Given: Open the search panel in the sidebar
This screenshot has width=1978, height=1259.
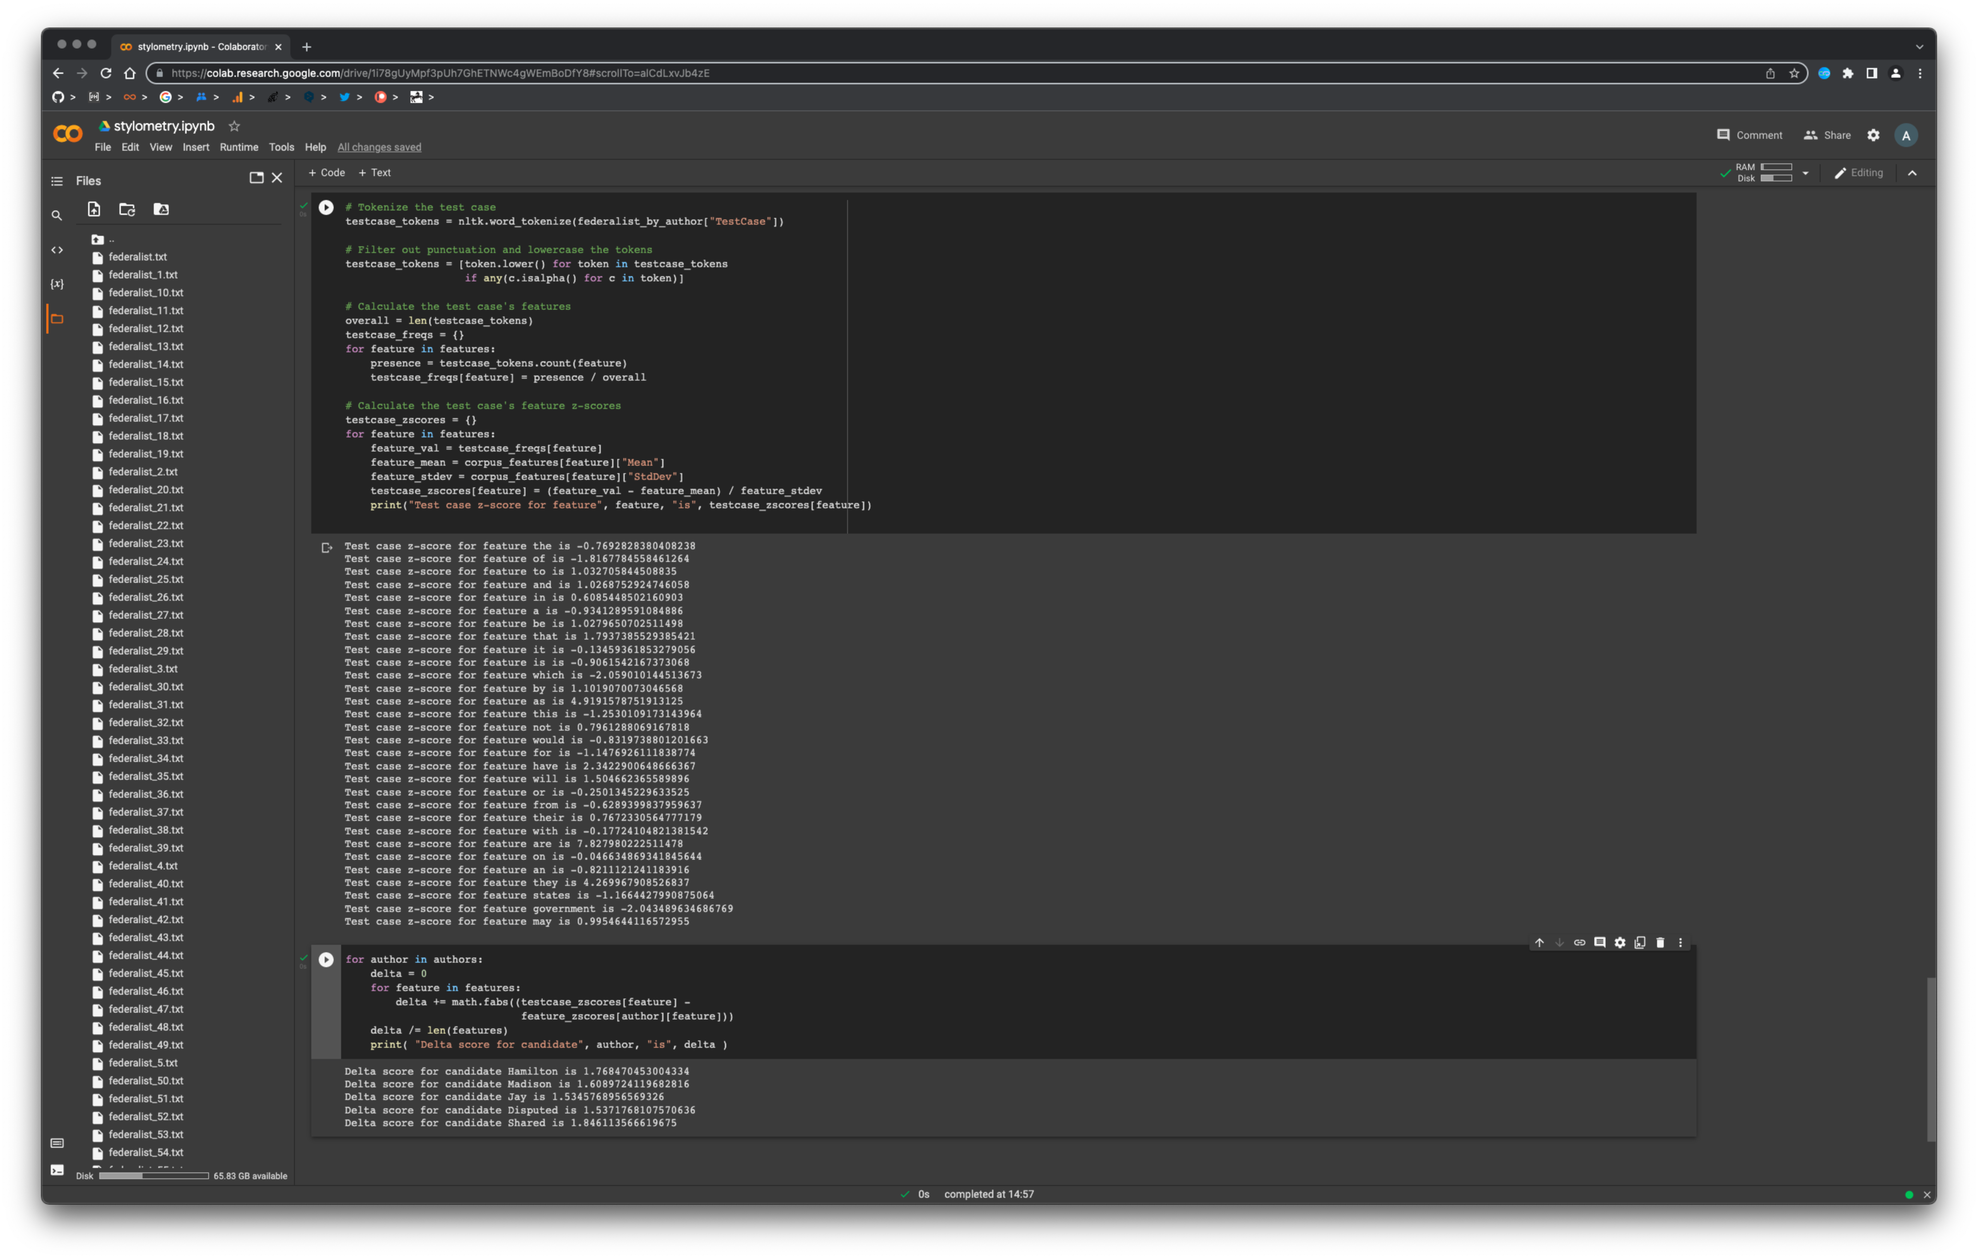Looking at the screenshot, I should click(57, 215).
